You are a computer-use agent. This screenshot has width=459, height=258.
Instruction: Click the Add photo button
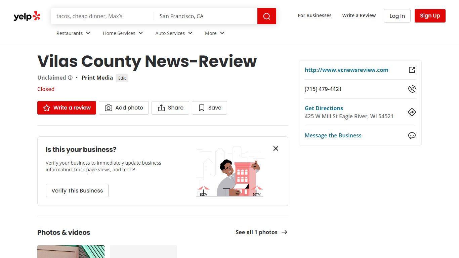(x=124, y=108)
